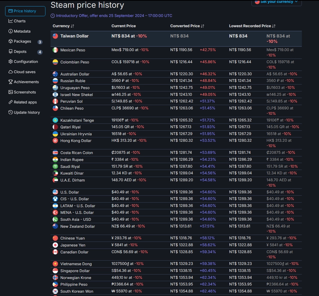Click the Update history clock icon
This screenshot has width=319, height=296.
pos(11,112)
